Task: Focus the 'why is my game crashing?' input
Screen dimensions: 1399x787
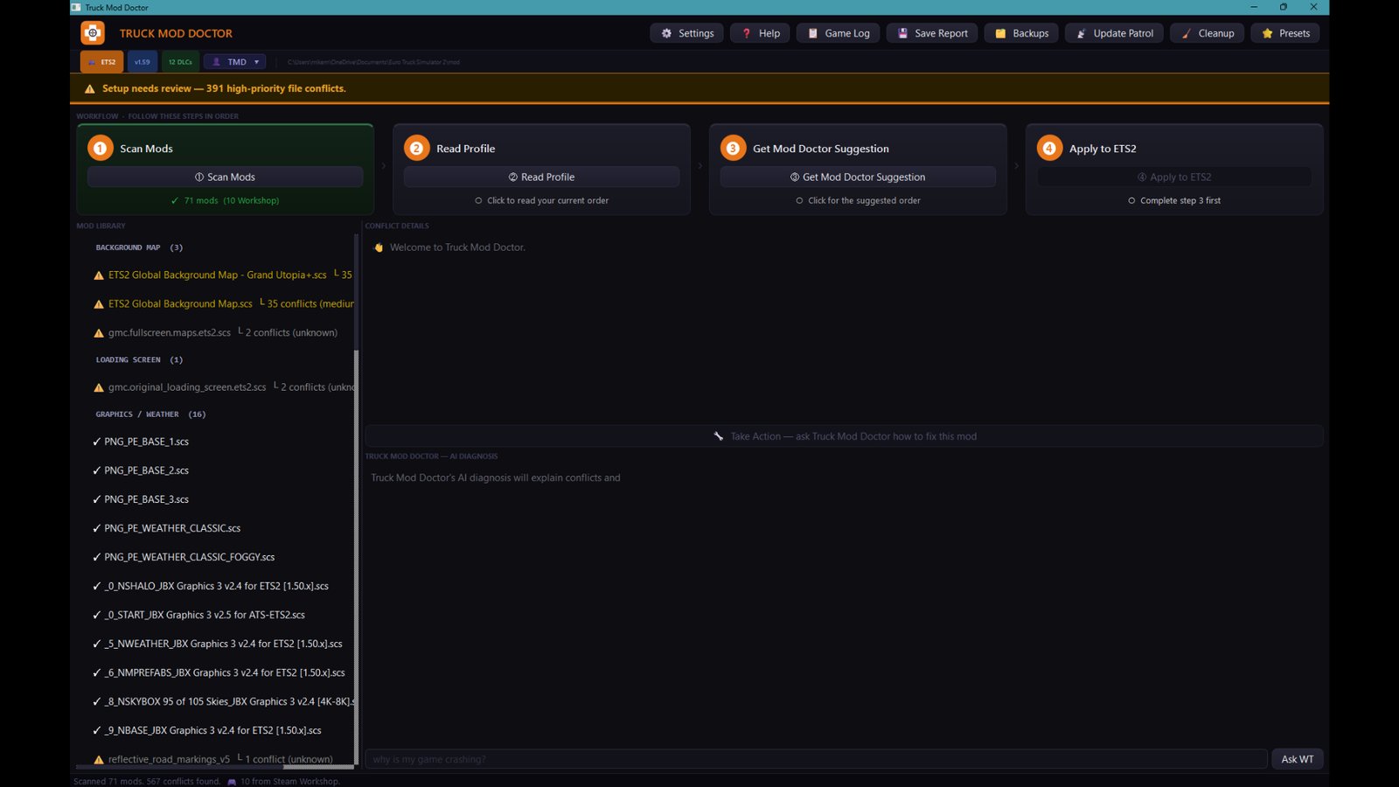Action: pos(816,759)
